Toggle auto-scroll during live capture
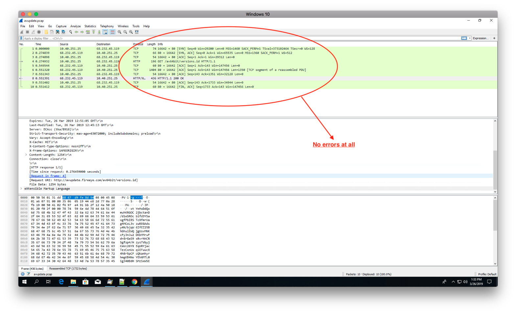The height and width of the screenshot is (313, 516). [x=105, y=32]
